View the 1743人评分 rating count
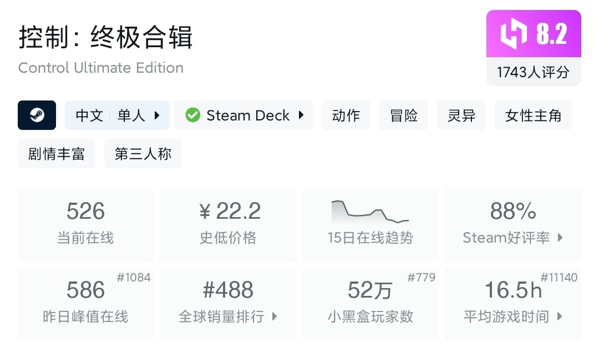Viewport: 599px width, 347px height. (533, 72)
